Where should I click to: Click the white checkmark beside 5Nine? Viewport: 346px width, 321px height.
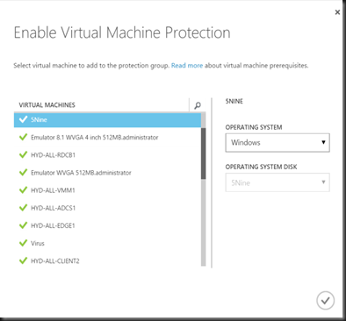click(x=23, y=119)
